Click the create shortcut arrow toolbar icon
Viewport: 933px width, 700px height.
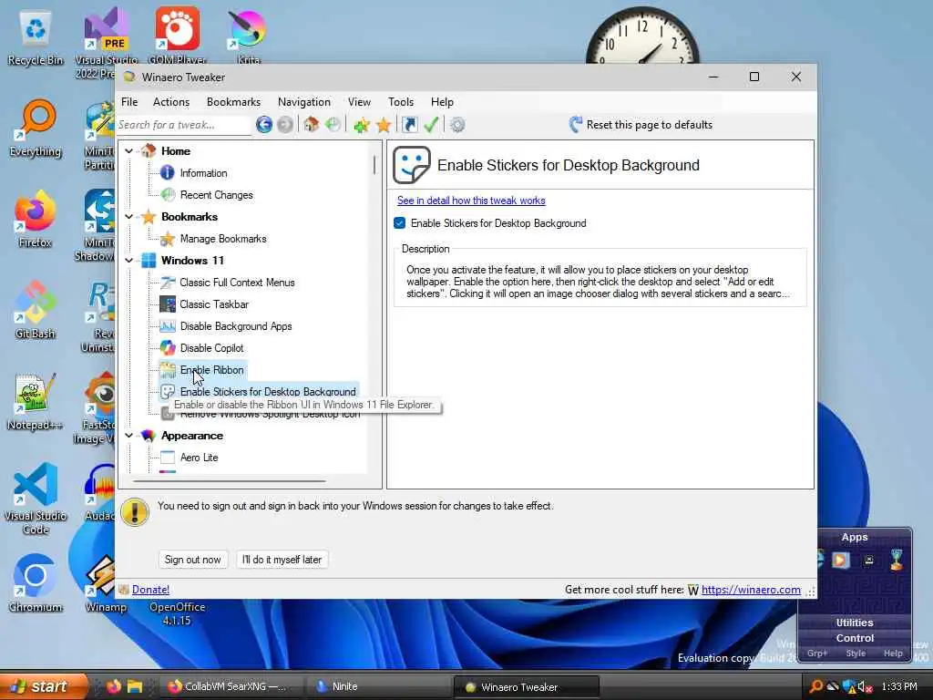tap(409, 124)
